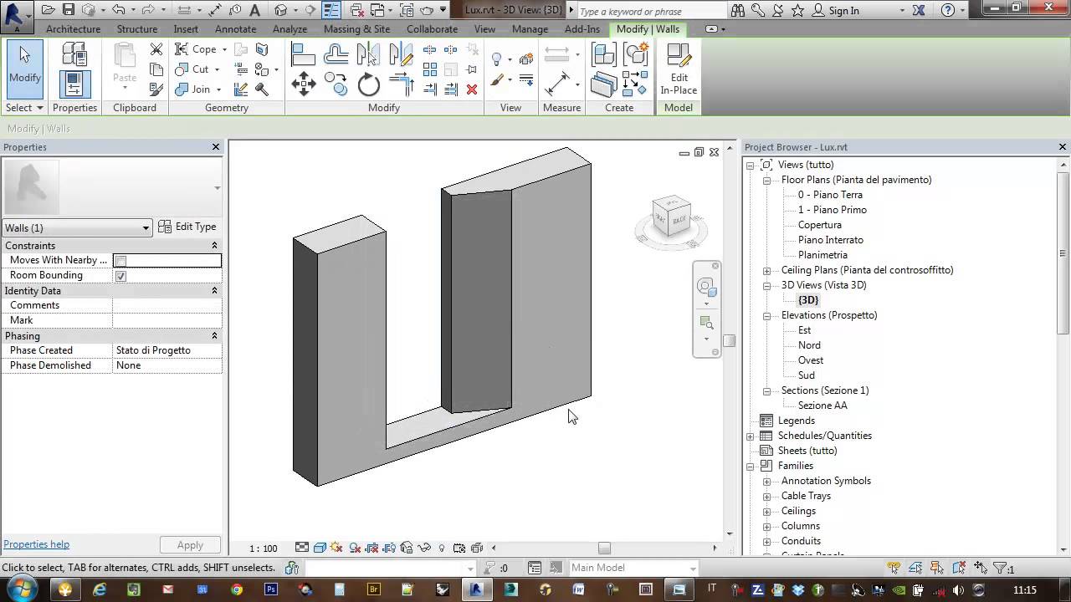
Task: Click the Apply button in Properties
Action: (190, 545)
